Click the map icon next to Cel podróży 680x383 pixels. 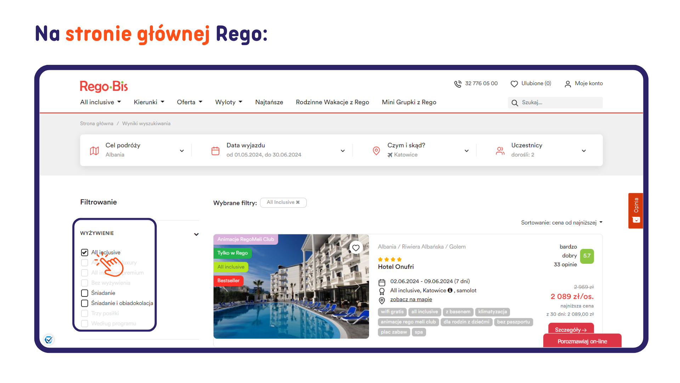coord(94,151)
